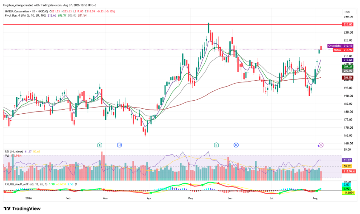Click the change value -0.23 (-0.10%)
Viewport: 360px width, 214px height.
(106, 11)
